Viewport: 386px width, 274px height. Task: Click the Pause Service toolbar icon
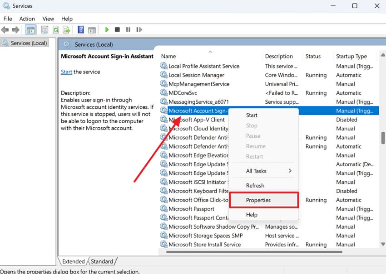pyautogui.click(x=128, y=29)
